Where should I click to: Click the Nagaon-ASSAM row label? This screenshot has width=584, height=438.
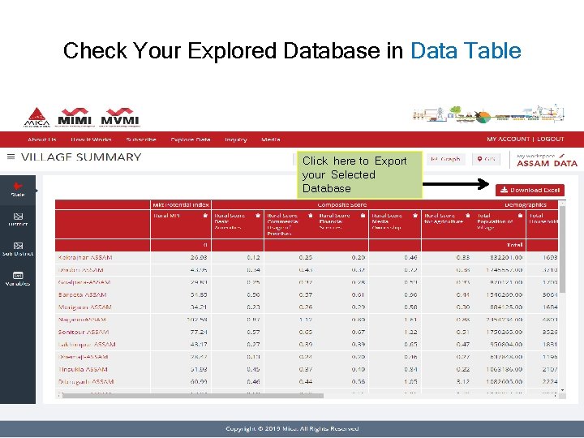(82, 320)
